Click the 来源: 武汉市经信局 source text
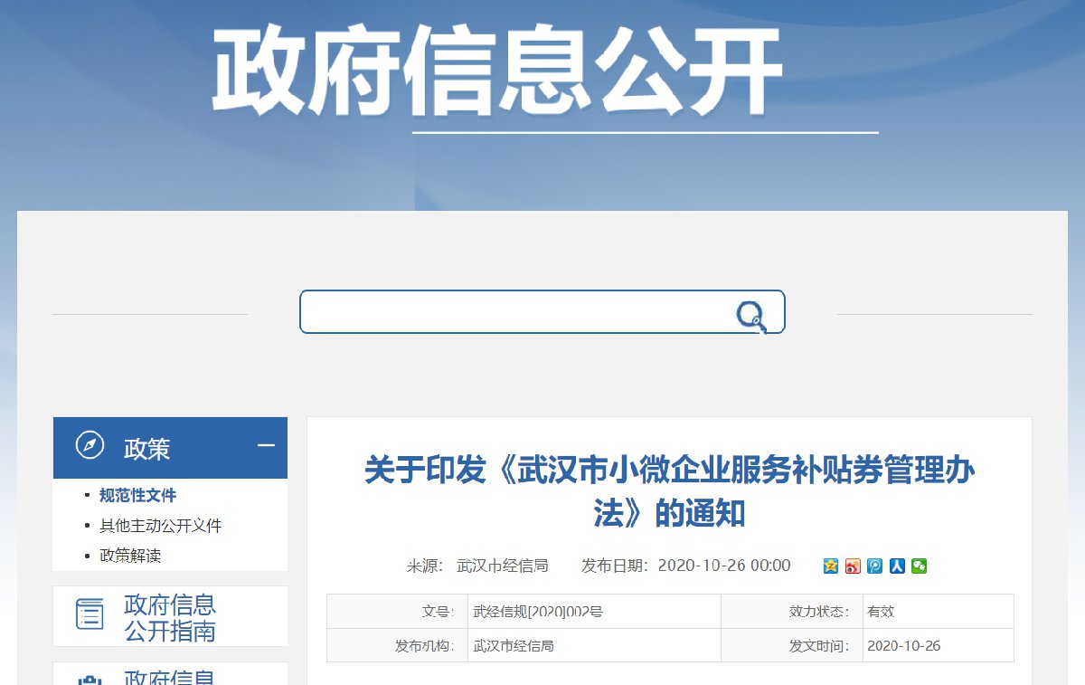The height and width of the screenshot is (685, 1085). pyautogui.click(x=477, y=566)
